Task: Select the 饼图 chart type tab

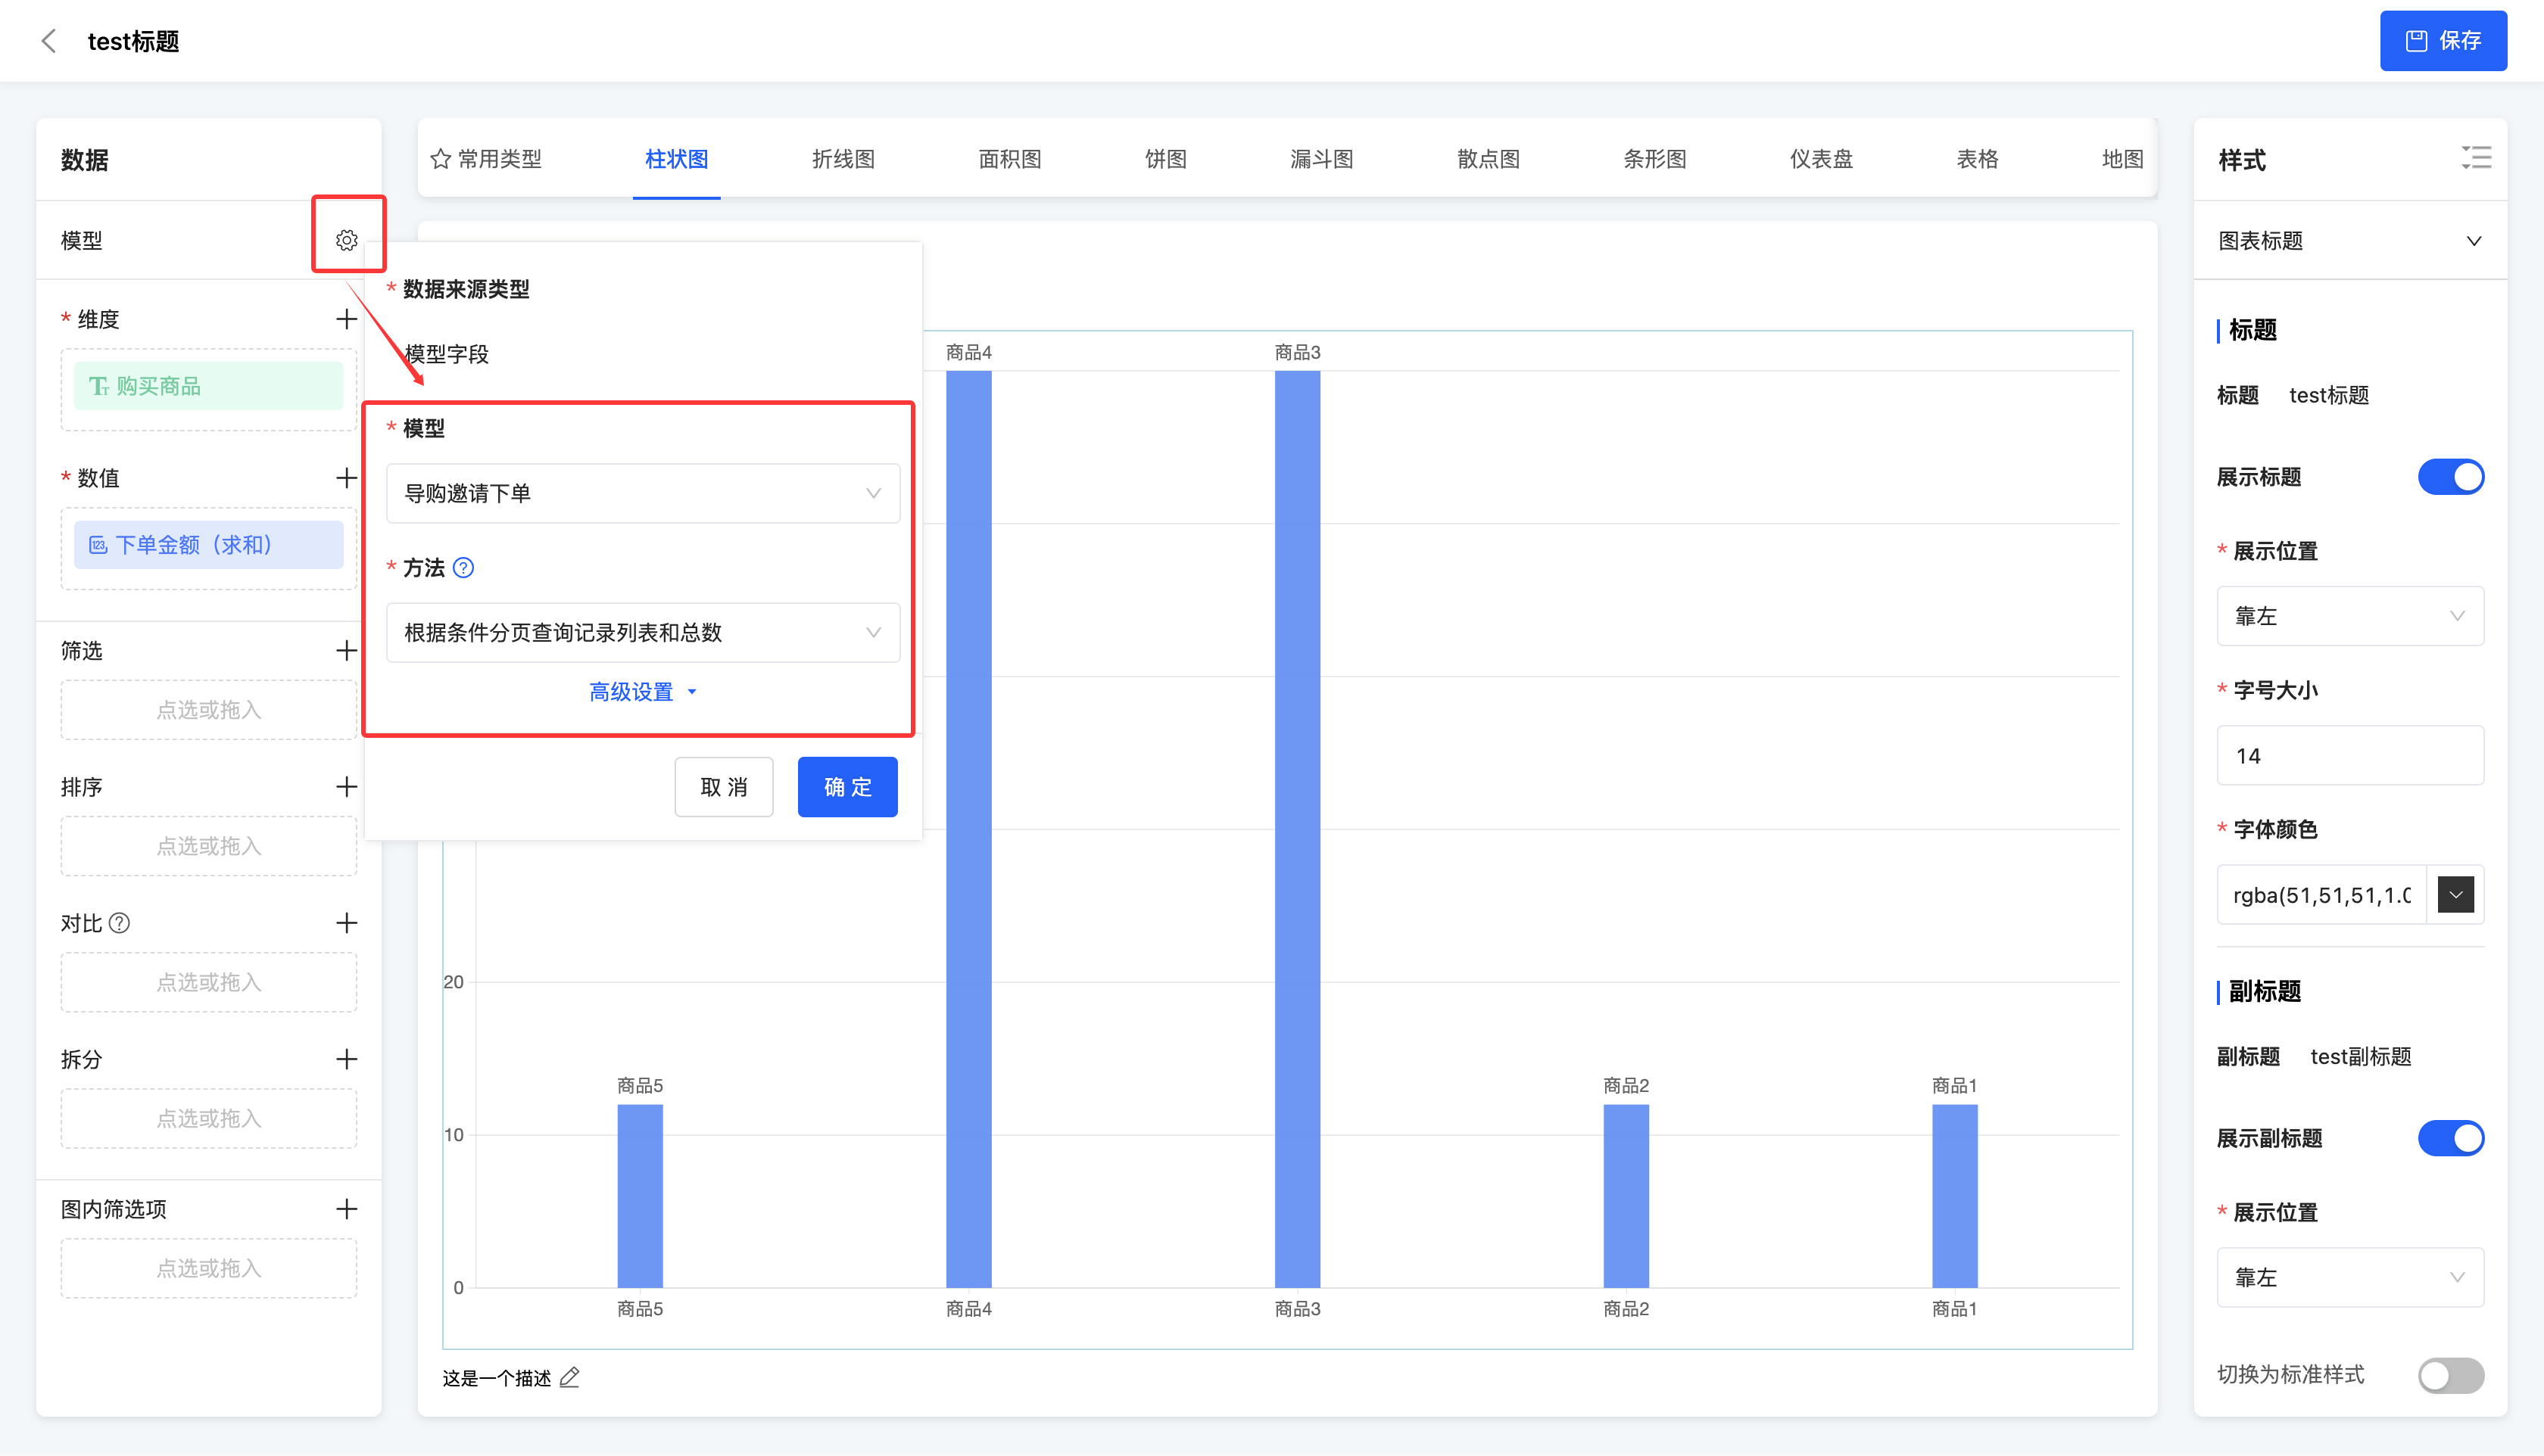Action: click(1165, 159)
